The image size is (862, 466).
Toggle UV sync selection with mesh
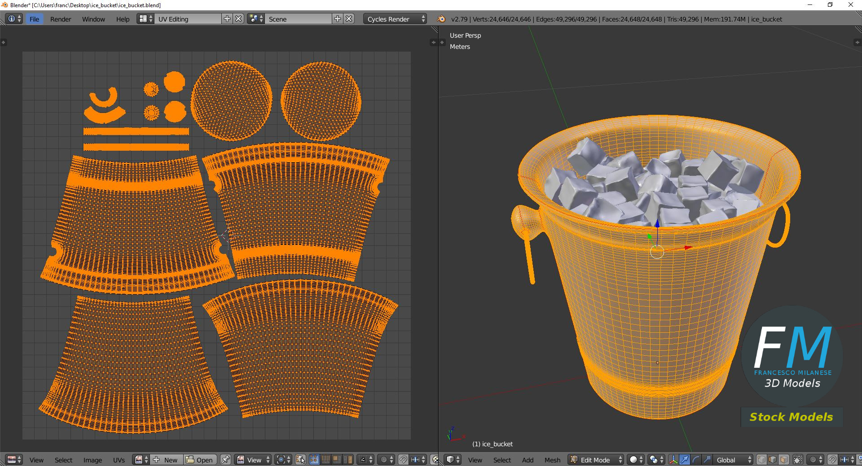300,460
